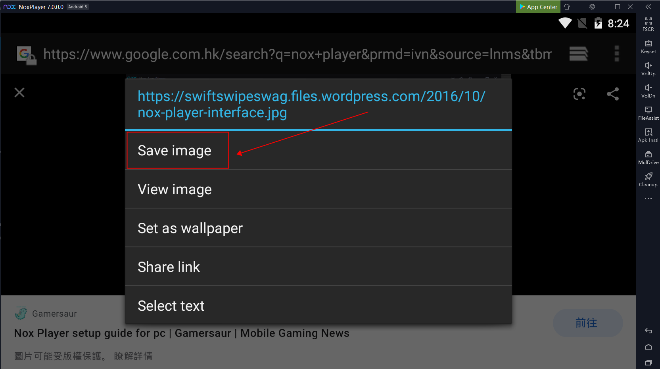
Task: Close the image preview with X
Action: coord(19,92)
